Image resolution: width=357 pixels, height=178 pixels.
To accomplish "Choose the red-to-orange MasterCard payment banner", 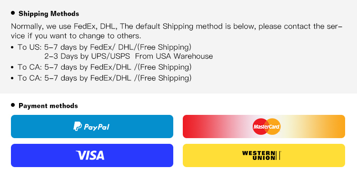I will click(264, 126).
